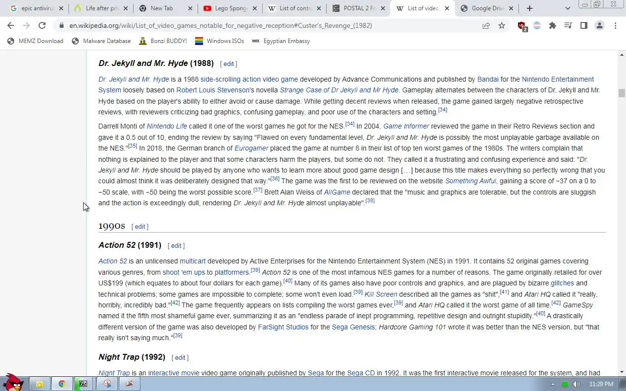Toggle the browser side panel

pos(583,25)
